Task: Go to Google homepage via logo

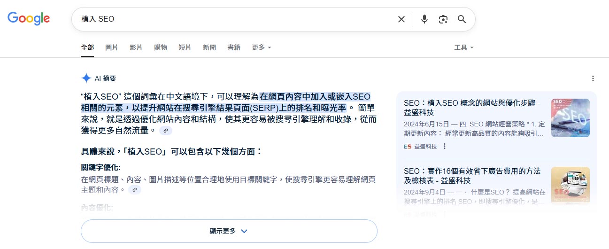Action: tap(29, 19)
